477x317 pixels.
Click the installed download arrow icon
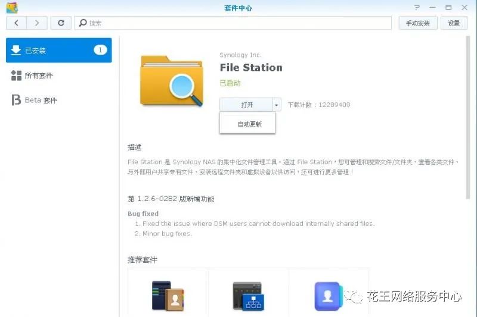(x=16, y=50)
